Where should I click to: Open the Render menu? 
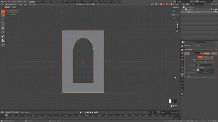click(14, 1)
